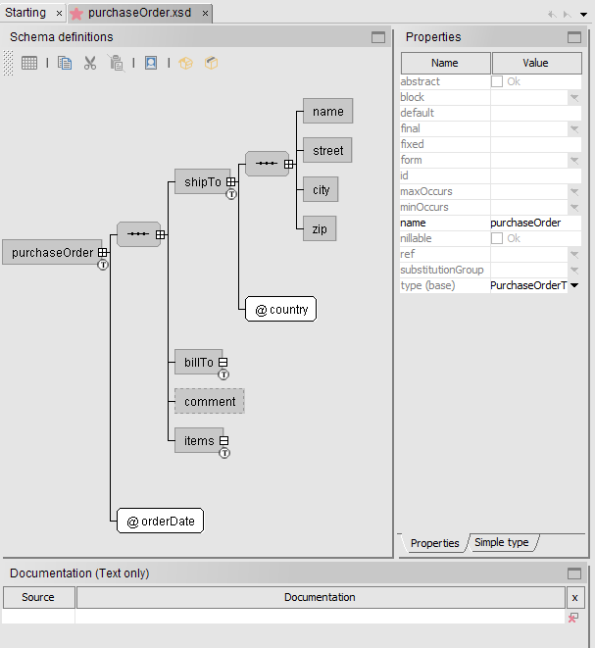Click the blue portrait image icon

click(x=151, y=63)
